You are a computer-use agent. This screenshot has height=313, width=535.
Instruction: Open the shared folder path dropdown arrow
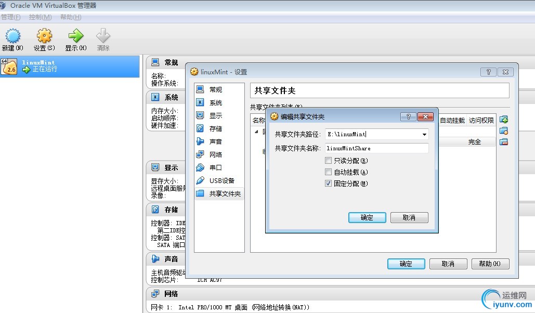click(424, 135)
